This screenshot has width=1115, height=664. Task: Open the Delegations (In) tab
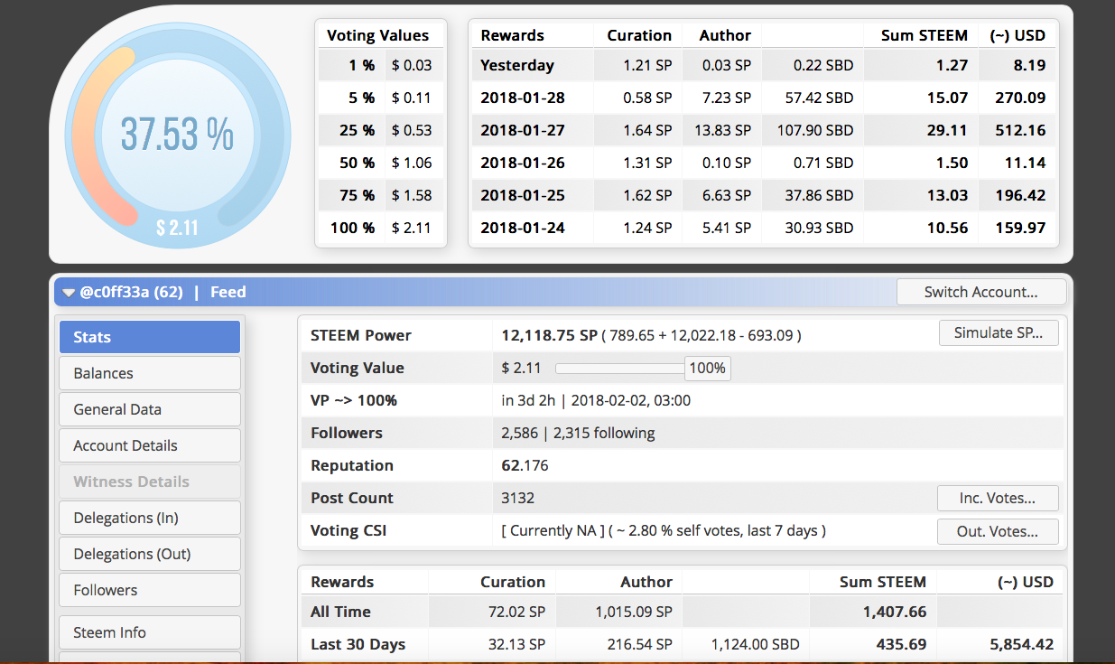[x=150, y=518]
